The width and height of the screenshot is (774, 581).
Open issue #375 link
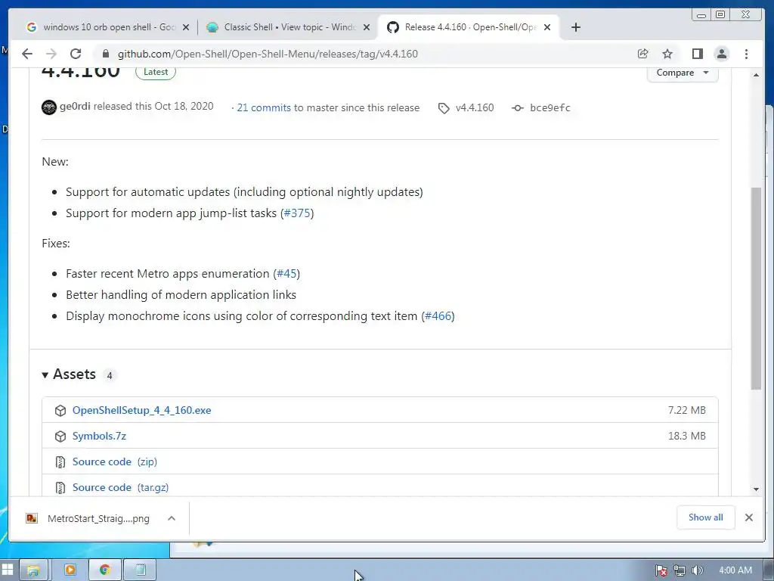(x=297, y=213)
